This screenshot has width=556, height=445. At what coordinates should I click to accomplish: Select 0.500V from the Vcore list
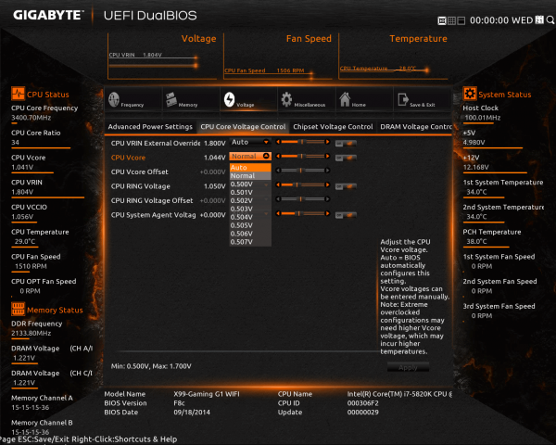pyautogui.click(x=250, y=184)
